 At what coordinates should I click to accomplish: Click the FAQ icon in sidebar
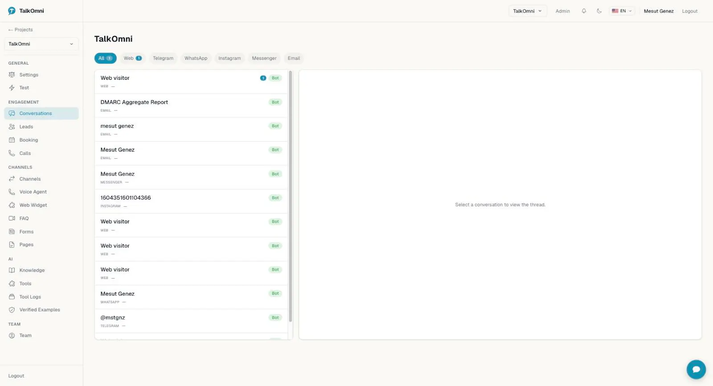coord(12,218)
